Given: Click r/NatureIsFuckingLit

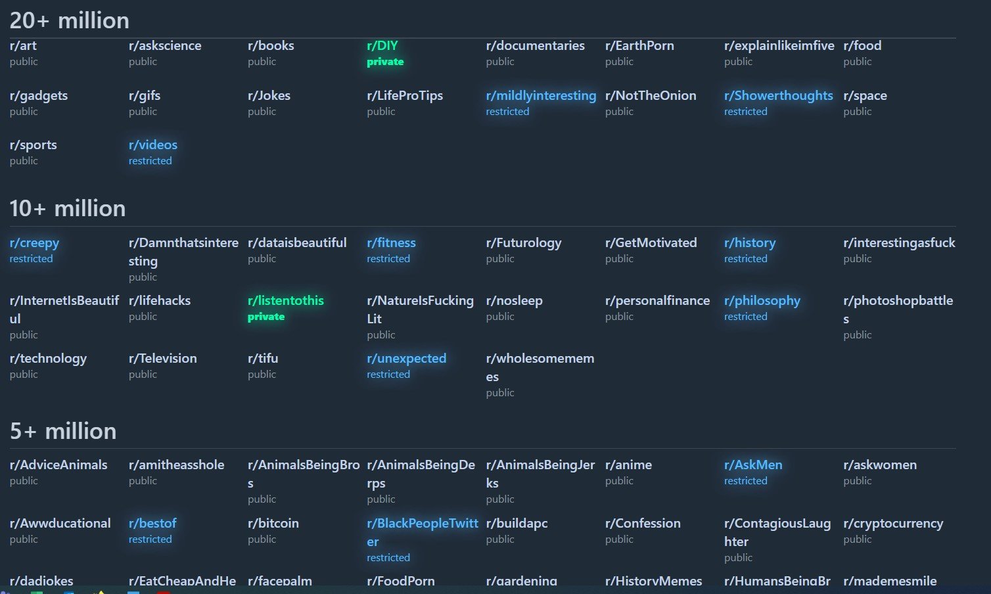Looking at the screenshot, I should click(x=420, y=309).
